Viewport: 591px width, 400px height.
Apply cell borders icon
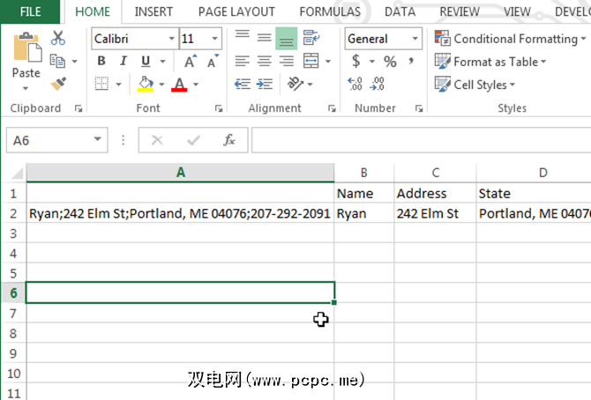coord(101,84)
